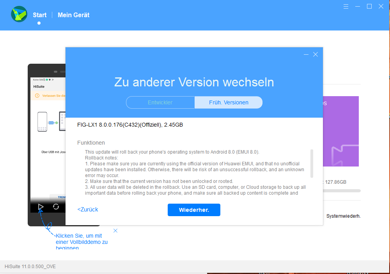Dismiss the Vollbilddemo hint tooltip
The image size is (390, 274).
click(115, 231)
